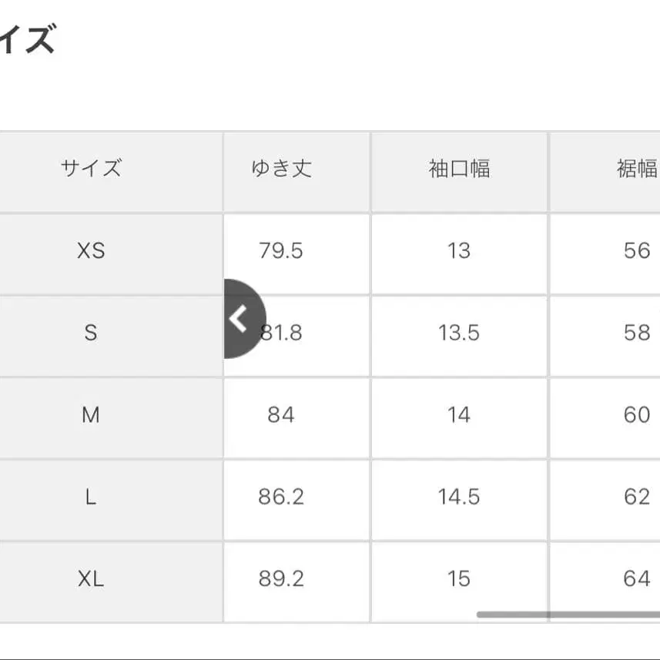
Task: Click the 袖口幅 column header
Action: click(459, 168)
